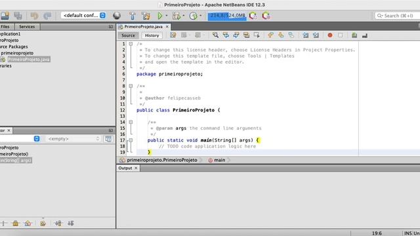Switch to History view
The width and height of the screenshot is (420, 236).
coord(152,35)
